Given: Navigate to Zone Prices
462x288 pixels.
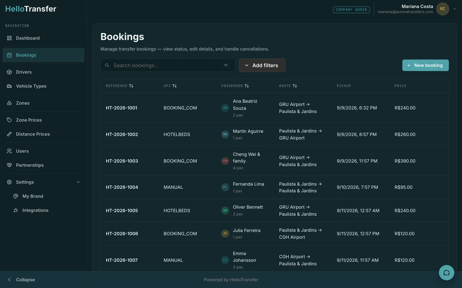Looking at the screenshot, I should pyautogui.click(x=44, y=120).
